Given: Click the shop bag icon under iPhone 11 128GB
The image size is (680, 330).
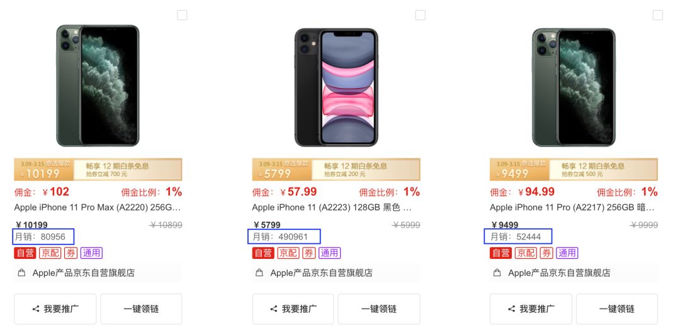Looking at the screenshot, I should (259, 273).
